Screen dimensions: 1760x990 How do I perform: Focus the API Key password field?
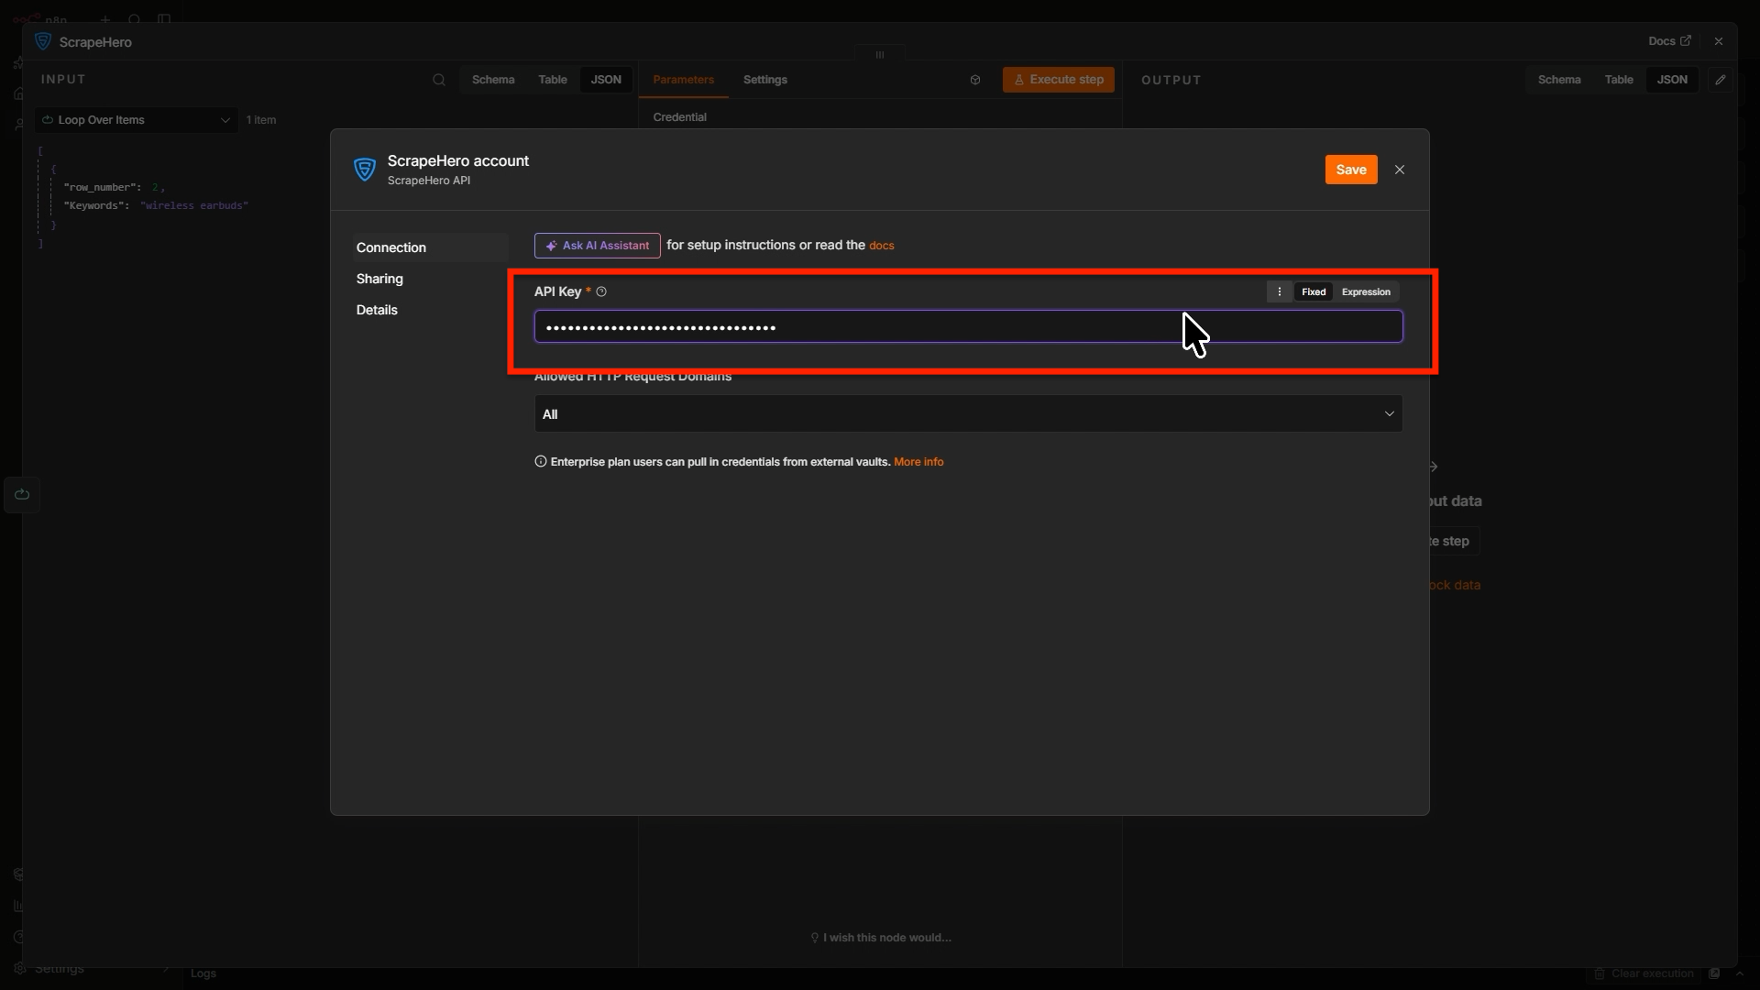(968, 327)
